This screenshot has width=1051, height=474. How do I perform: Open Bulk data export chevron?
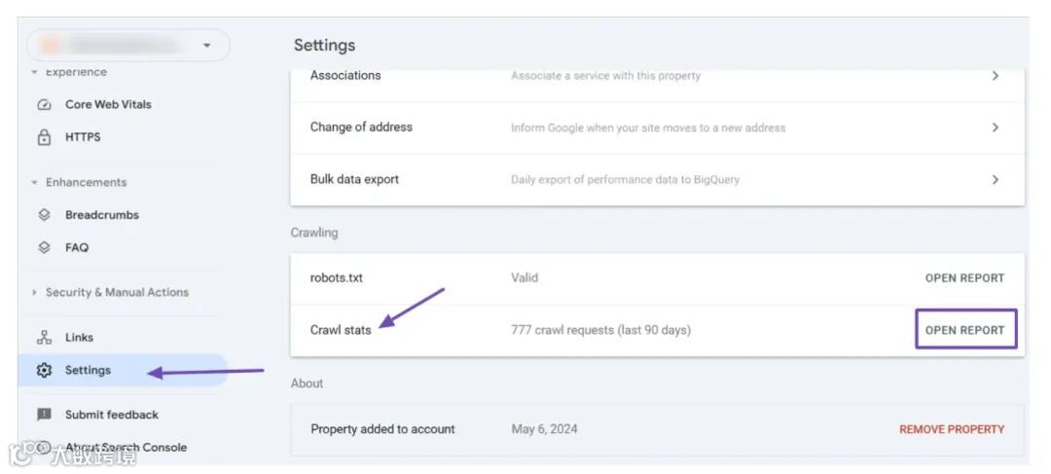click(x=995, y=180)
